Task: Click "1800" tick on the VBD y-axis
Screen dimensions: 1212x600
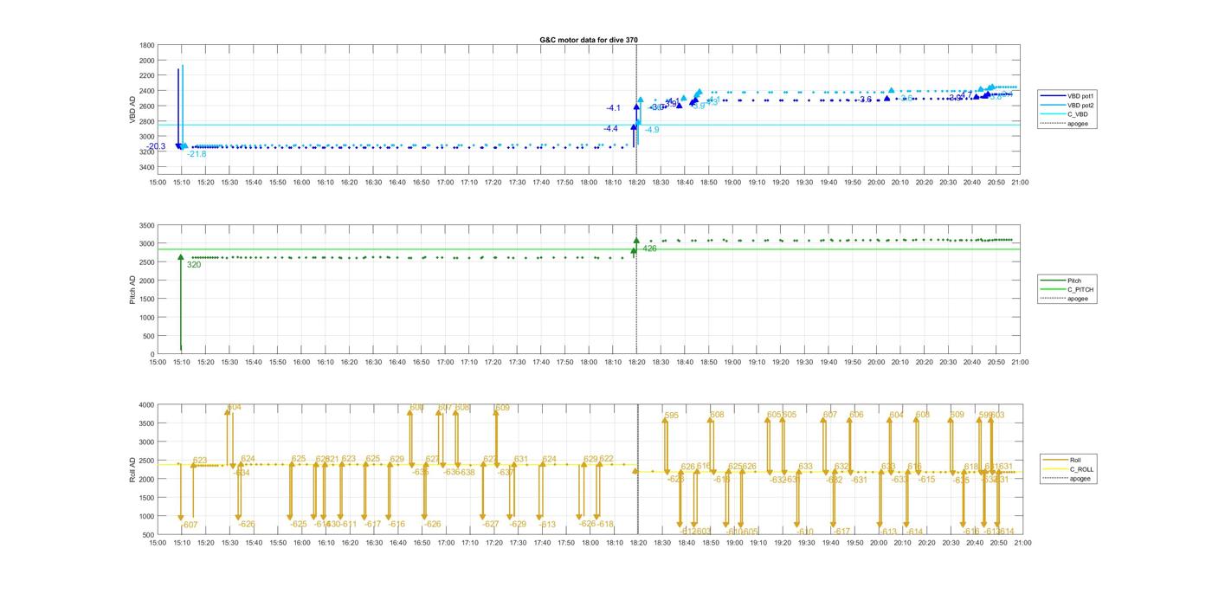Action: click(147, 45)
